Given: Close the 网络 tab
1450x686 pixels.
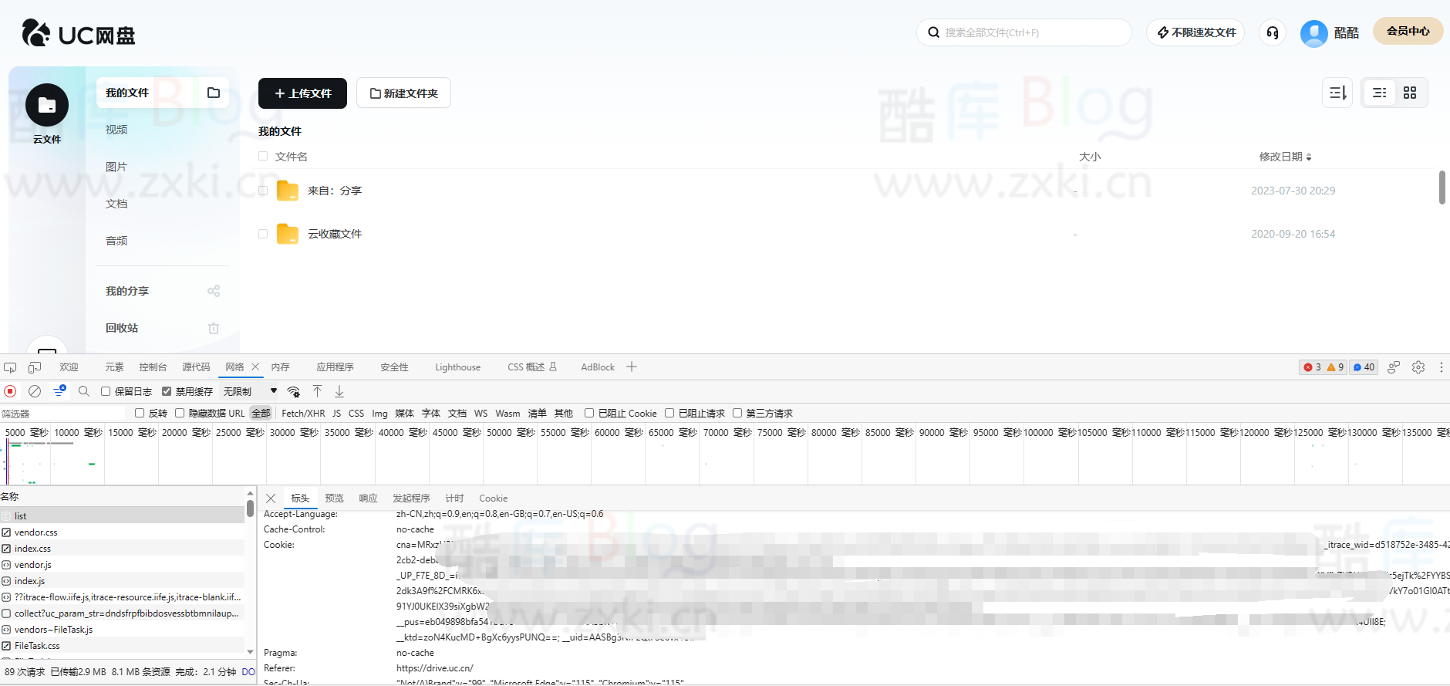Looking at the screenshot, I should tap(255, 367).
